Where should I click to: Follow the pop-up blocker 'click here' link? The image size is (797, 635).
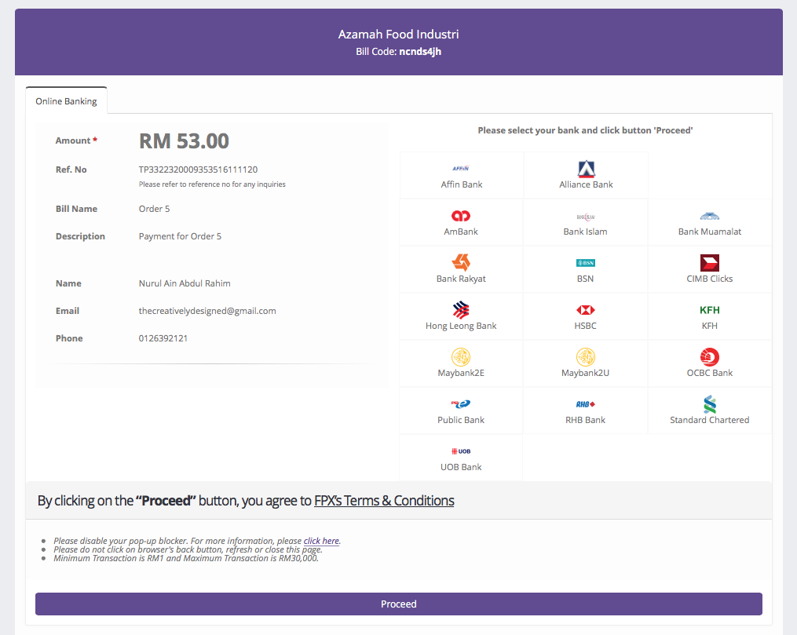321,541
